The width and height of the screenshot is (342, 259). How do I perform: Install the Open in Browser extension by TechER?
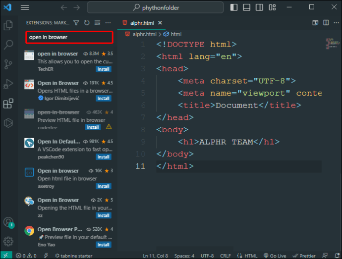click(x=104, y=69)
